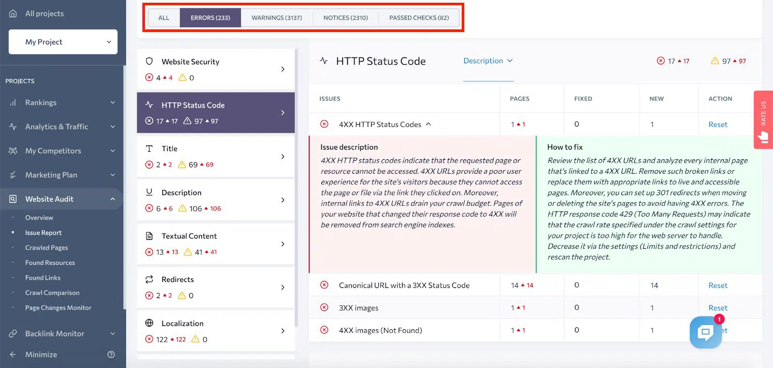Open the Title issue category
The height and width of the screenshot is (368, 773).
(215, 156)
